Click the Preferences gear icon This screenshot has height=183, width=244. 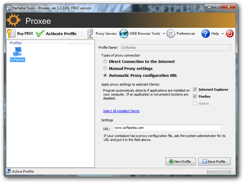pyautogui.click(x=171, y=34)
